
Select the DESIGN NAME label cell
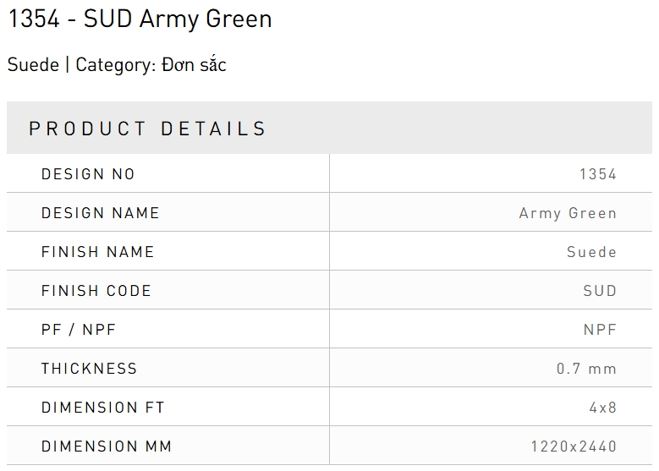click(100, 213)
